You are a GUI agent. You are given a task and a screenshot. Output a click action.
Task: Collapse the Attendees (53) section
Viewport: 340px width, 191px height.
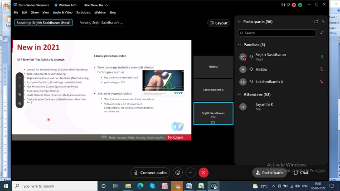239,95
